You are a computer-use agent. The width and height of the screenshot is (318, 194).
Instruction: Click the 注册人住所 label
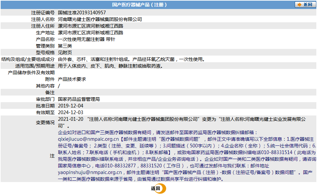coord(43,26)
